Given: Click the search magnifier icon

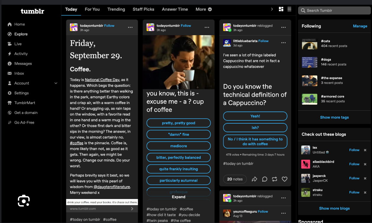Looking at the screenshot, I should coord(303,10).
